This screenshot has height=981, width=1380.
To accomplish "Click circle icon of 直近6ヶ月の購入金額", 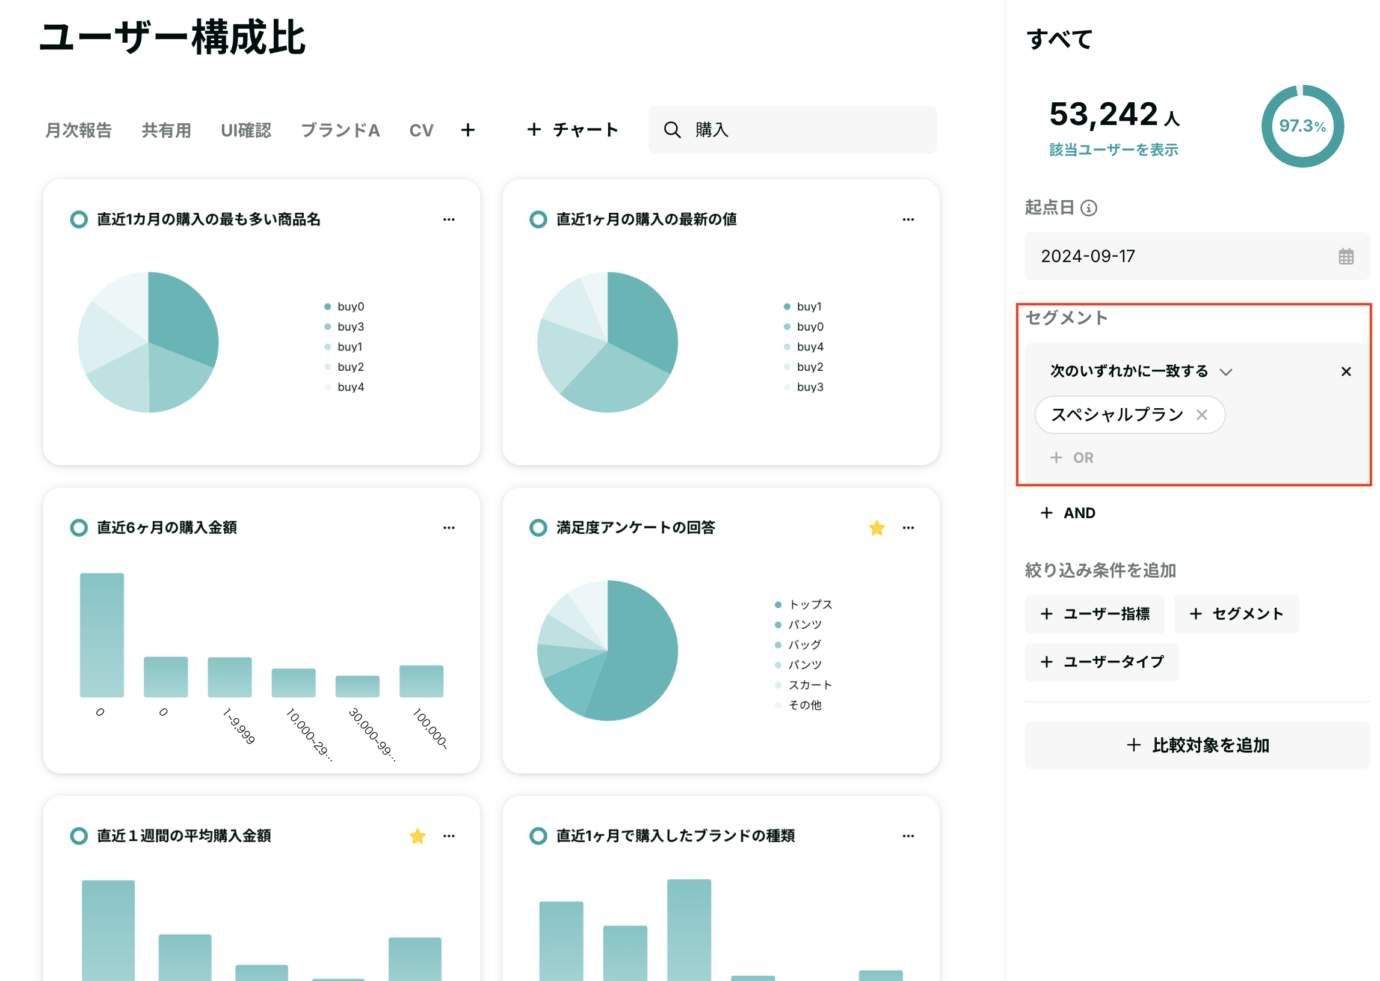I will (79, 527).
